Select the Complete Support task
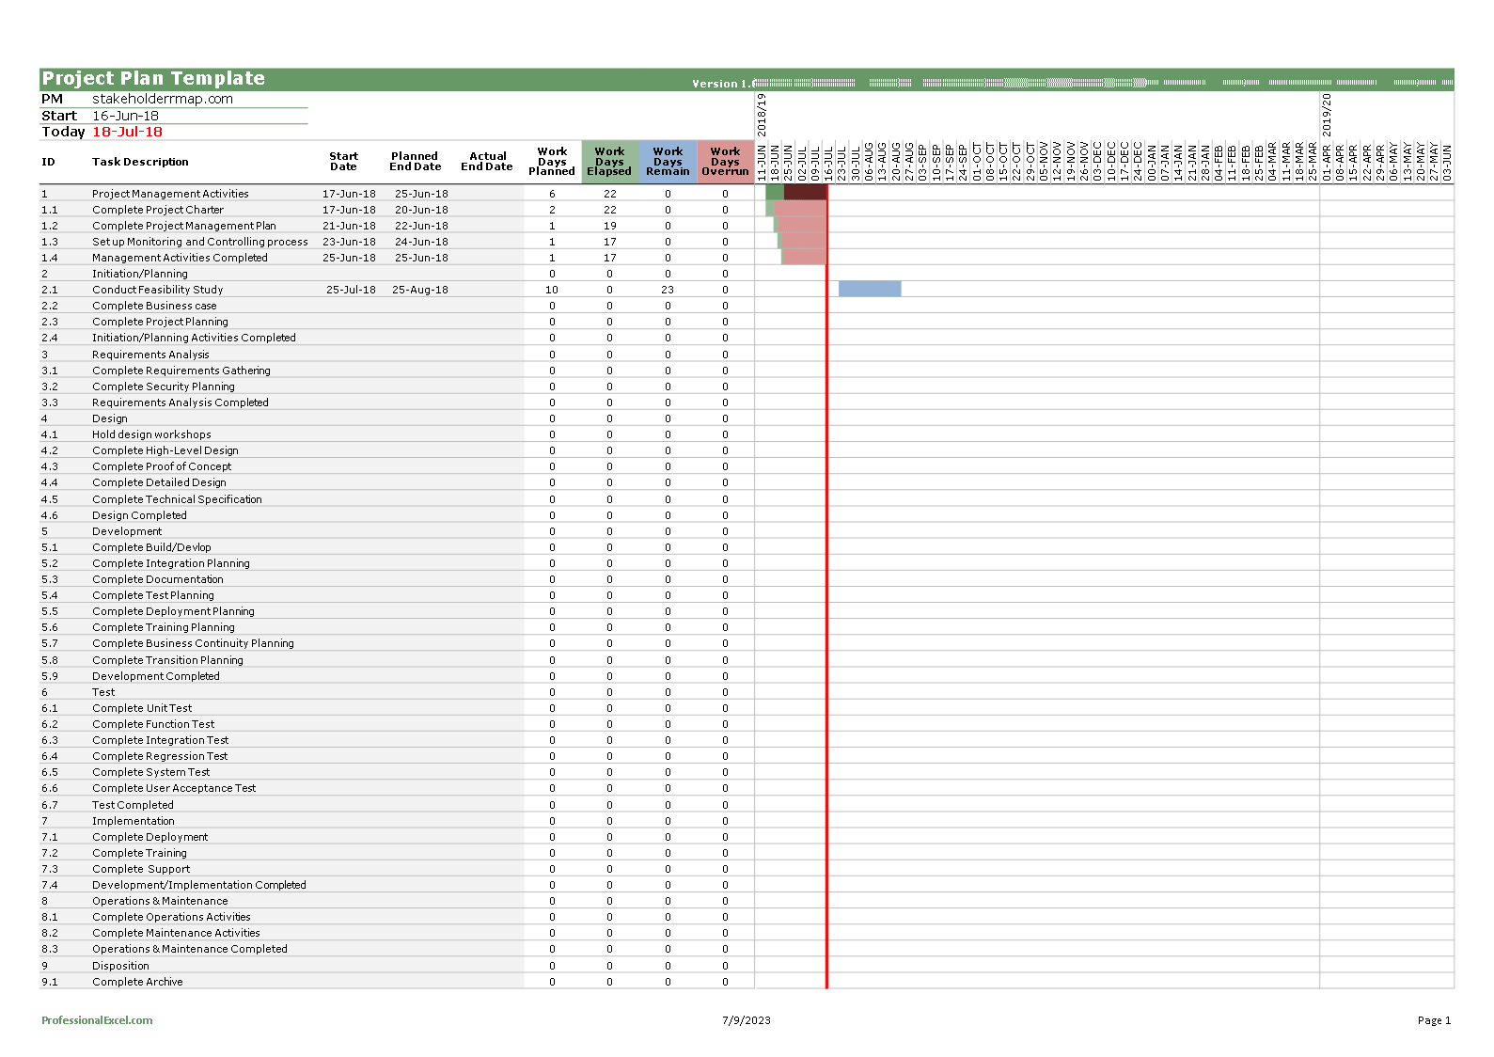Image resolution: width=1494 pixels, height=1057 pixels. (141, 869)
